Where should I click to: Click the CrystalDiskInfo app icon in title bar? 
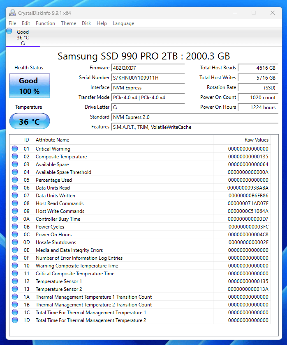[12, 13]
